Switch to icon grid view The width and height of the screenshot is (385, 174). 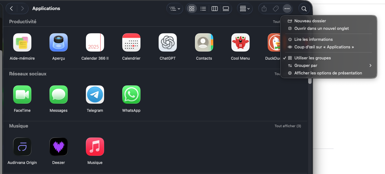coord(192,8)
